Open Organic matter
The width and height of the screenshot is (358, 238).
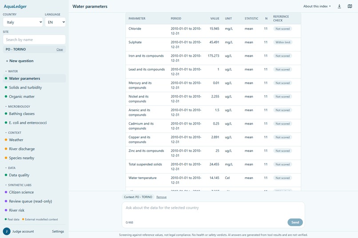(34, 97)
